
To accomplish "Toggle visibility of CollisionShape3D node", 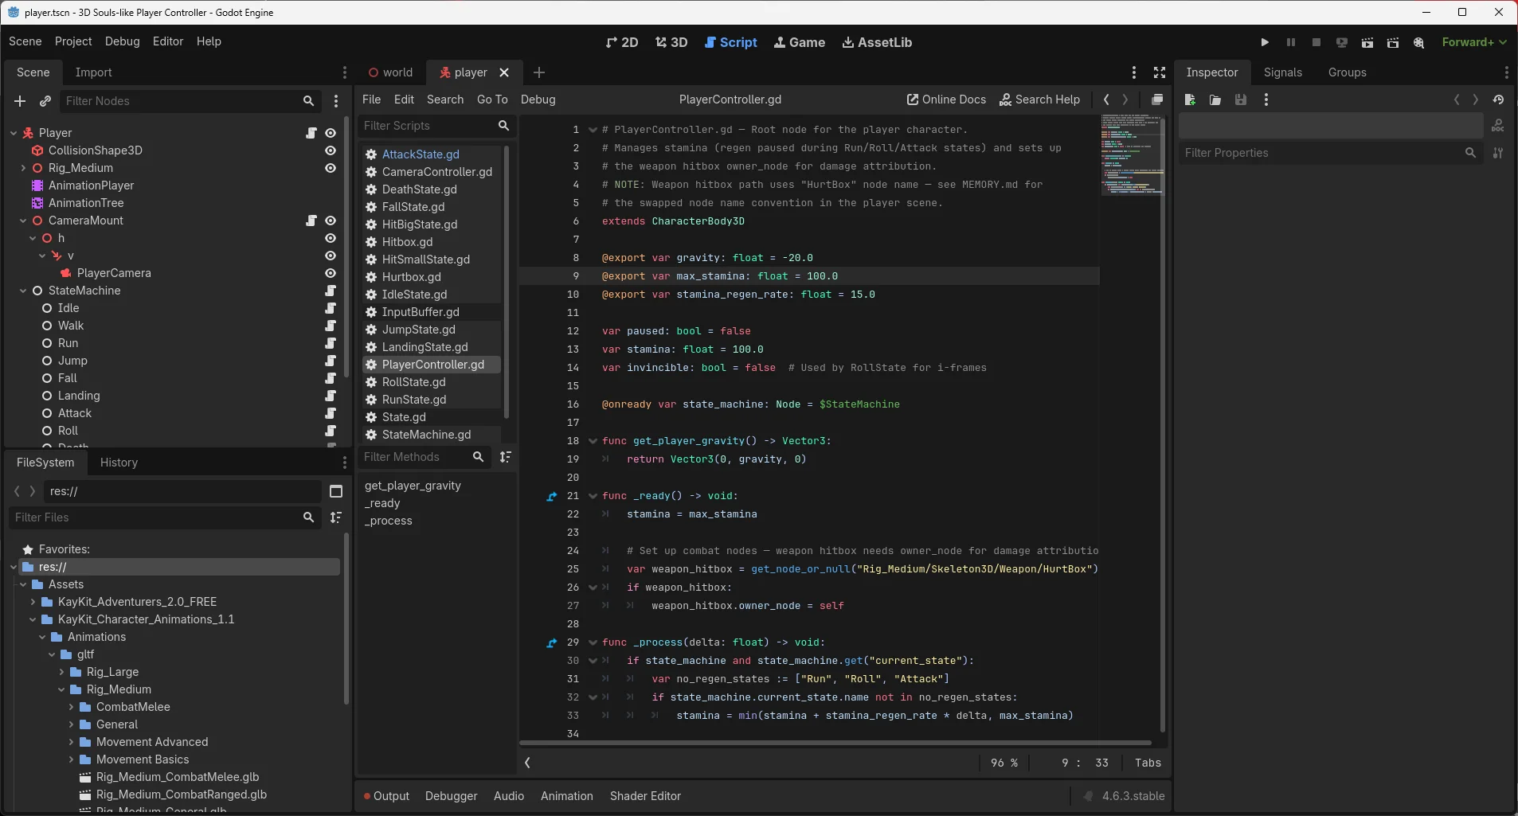I will click(331, 150).
